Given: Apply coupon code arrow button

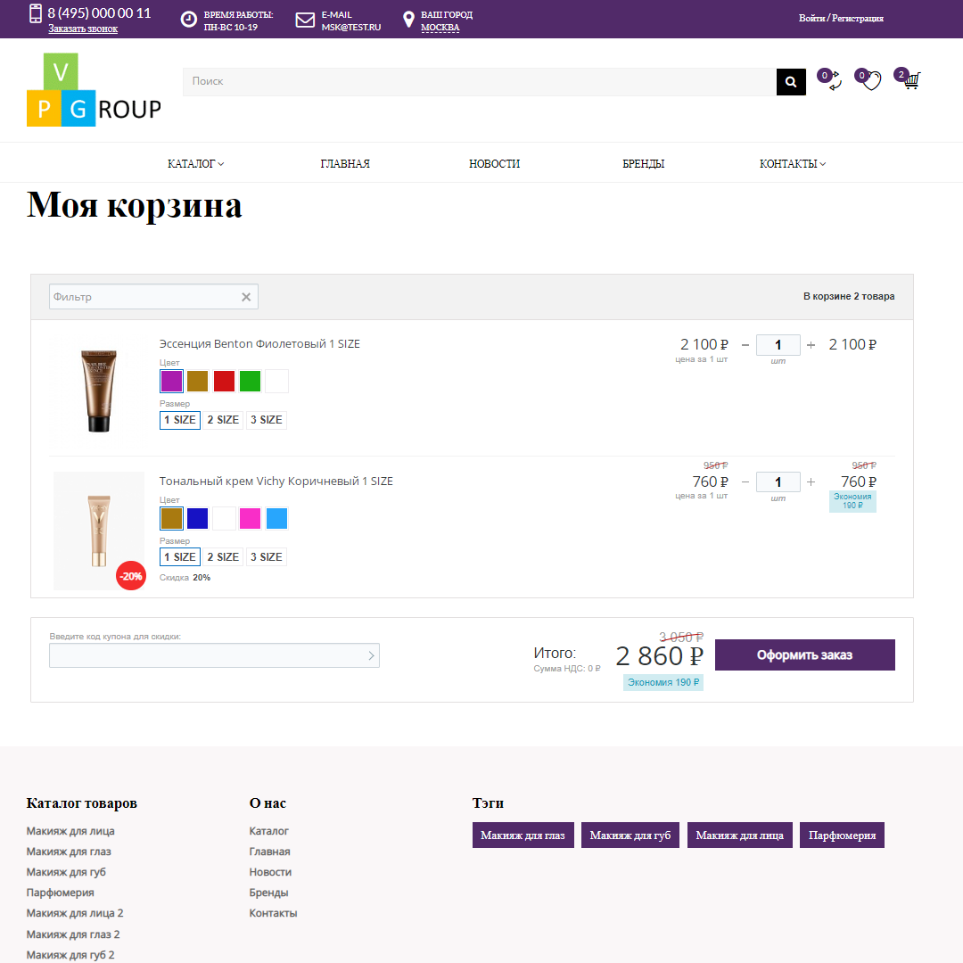Looking at the screenshot, I should pos(371,656).
